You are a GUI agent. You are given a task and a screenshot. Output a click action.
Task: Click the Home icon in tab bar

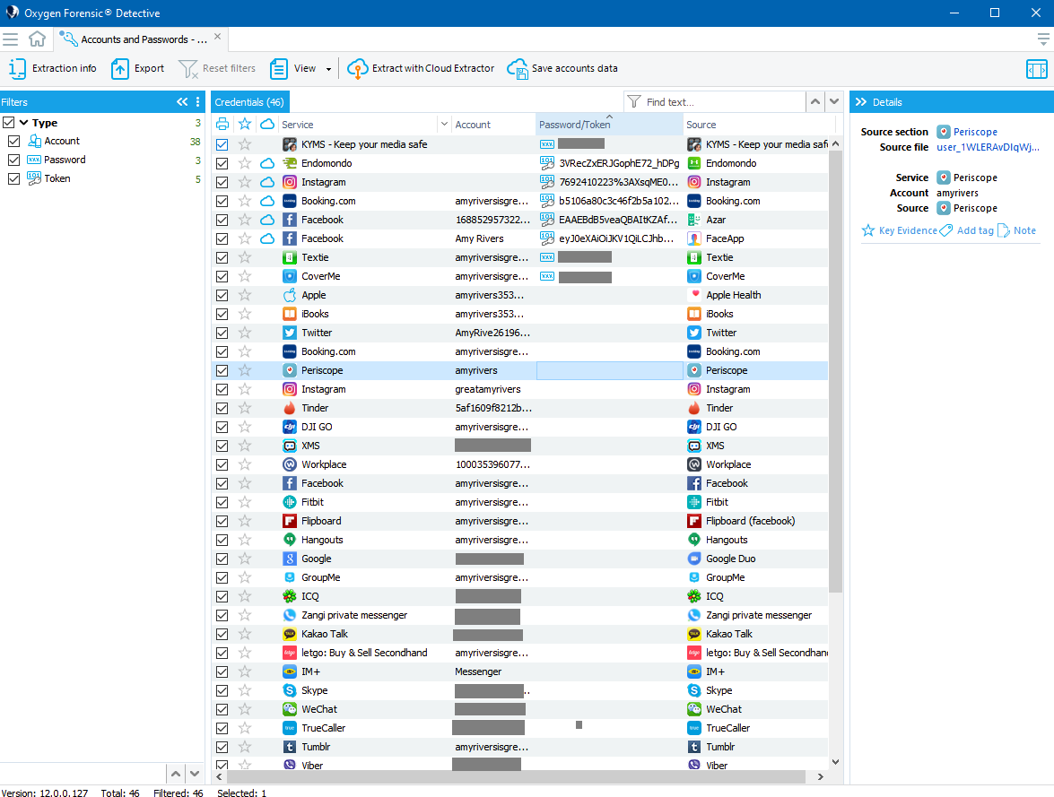(x=37, y=39)
